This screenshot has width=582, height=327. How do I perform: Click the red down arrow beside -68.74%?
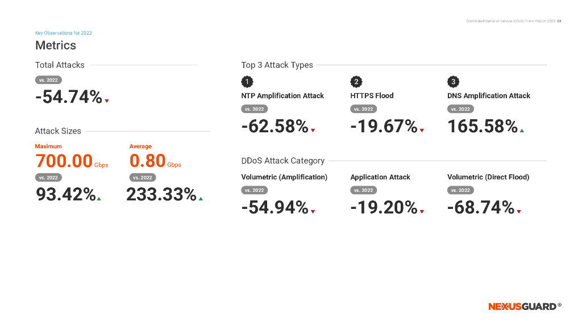tap(519, 212)
